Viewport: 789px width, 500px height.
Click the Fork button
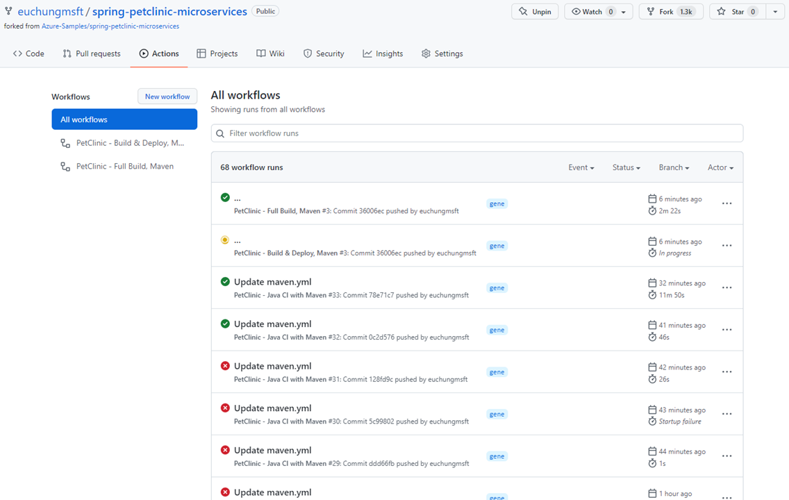(x=671, y=12)
